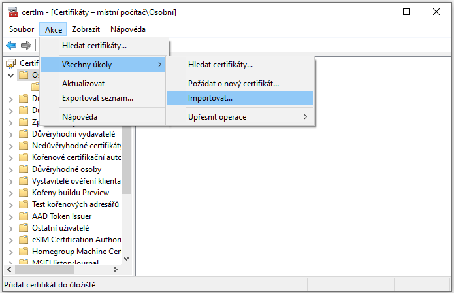This screenshot has height=294, width=454.
Task: Expand the Vystavitelé ověření klienta node
Action: click(x=10, y=182)
